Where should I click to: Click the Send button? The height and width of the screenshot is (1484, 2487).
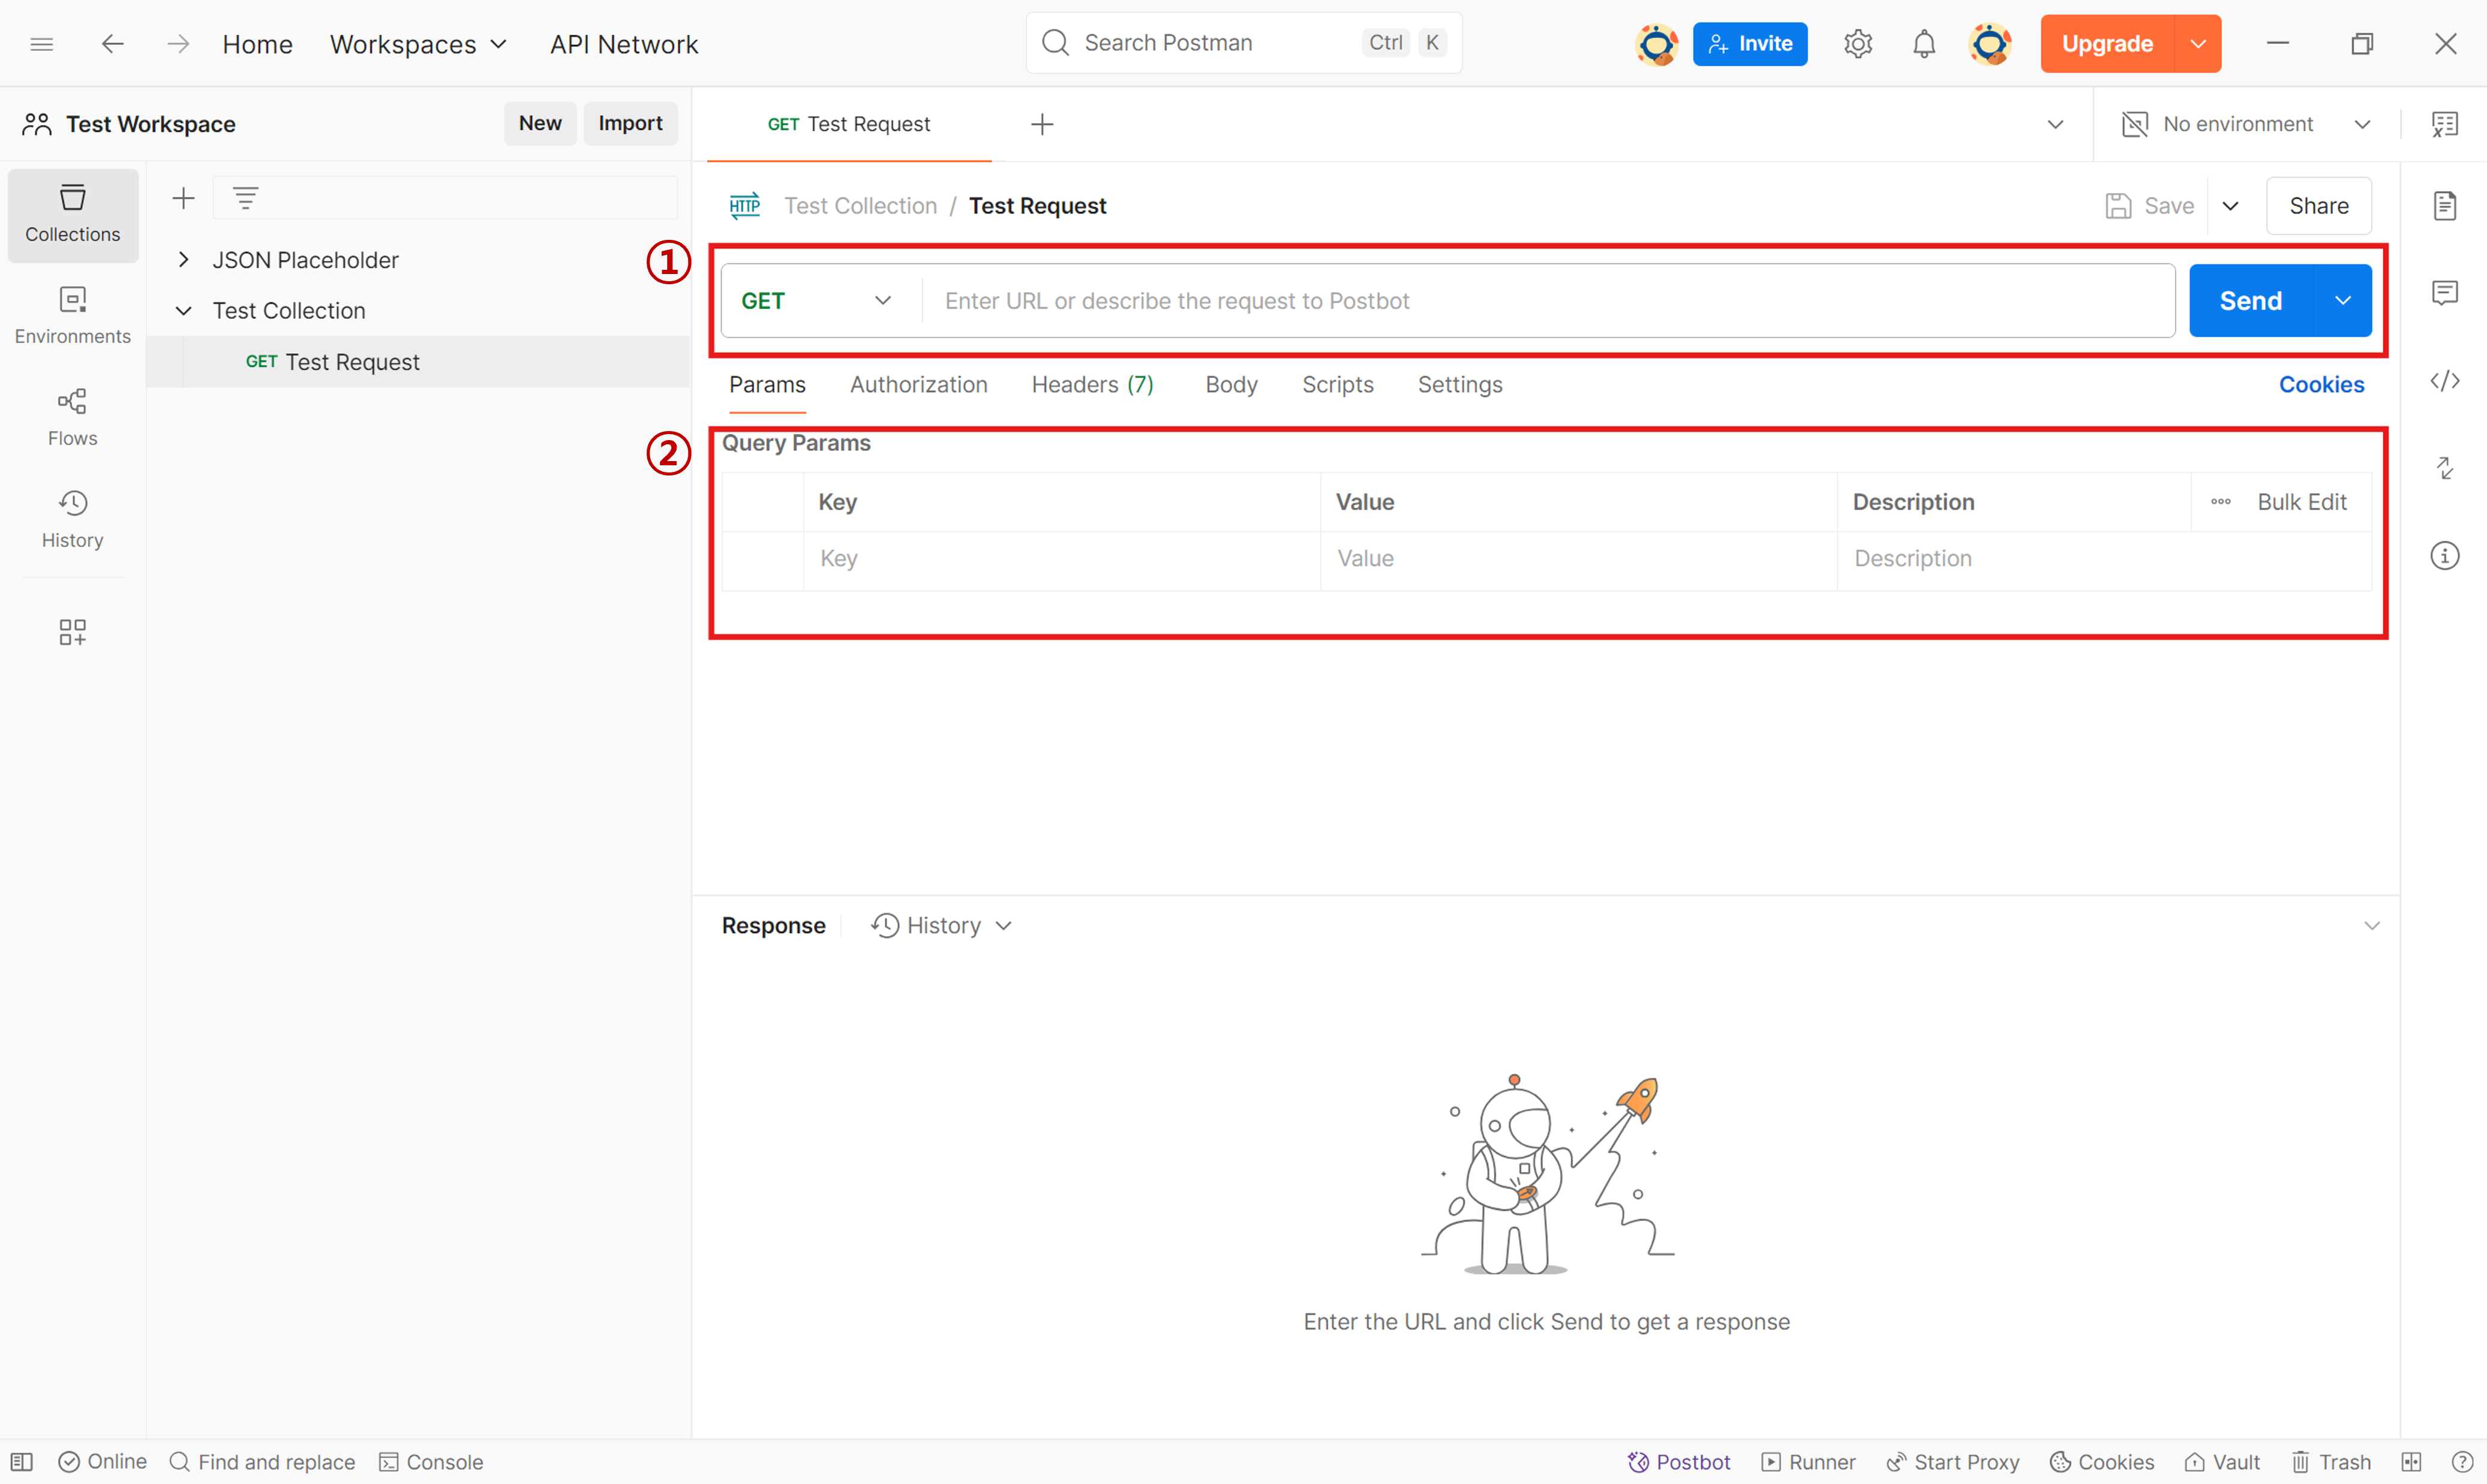coord(2251,301)
